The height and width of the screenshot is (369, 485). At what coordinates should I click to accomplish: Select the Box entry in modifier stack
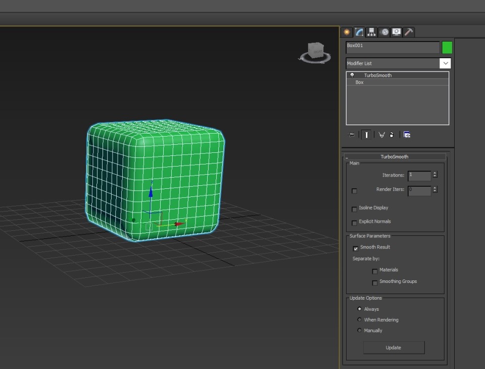360,82
